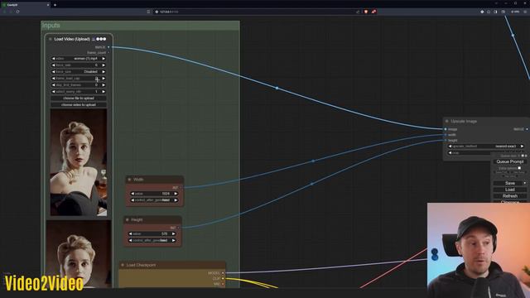Viewport: 530px width, 298px height.
Task: Open a new browser tab
Action: click(55, 5)
